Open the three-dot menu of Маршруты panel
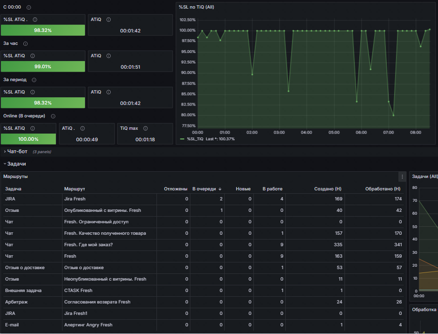Image resolution: width=438 pixels, height=334 pixels. click(402, 177)
